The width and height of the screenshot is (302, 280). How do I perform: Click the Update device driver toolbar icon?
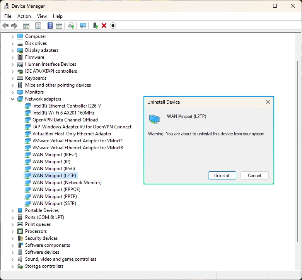click(71, 26)
